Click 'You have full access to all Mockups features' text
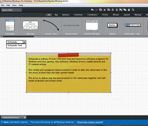 pos(53,122)
